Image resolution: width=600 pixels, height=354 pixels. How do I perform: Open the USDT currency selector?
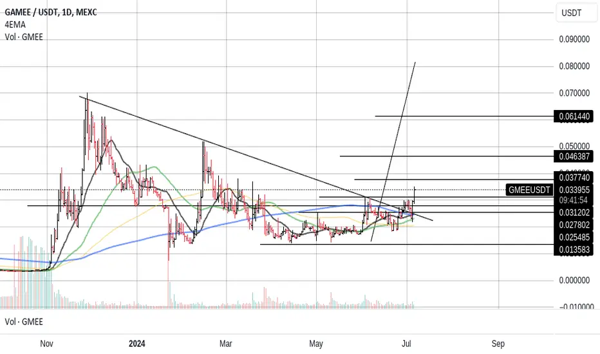tap(576, 13)
